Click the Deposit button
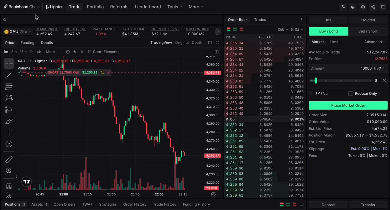This screenshot has height=210, width=390. click(328, 205)
